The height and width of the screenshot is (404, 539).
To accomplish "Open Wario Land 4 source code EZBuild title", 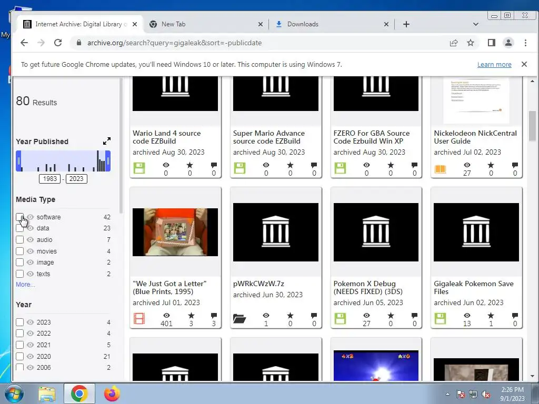I will [x=167, y=137].
